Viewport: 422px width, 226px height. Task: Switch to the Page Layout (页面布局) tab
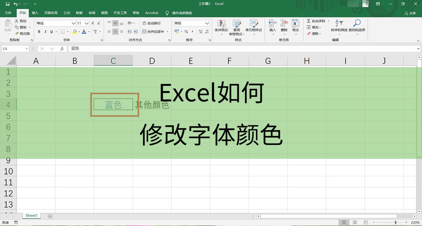pos(51,13)
